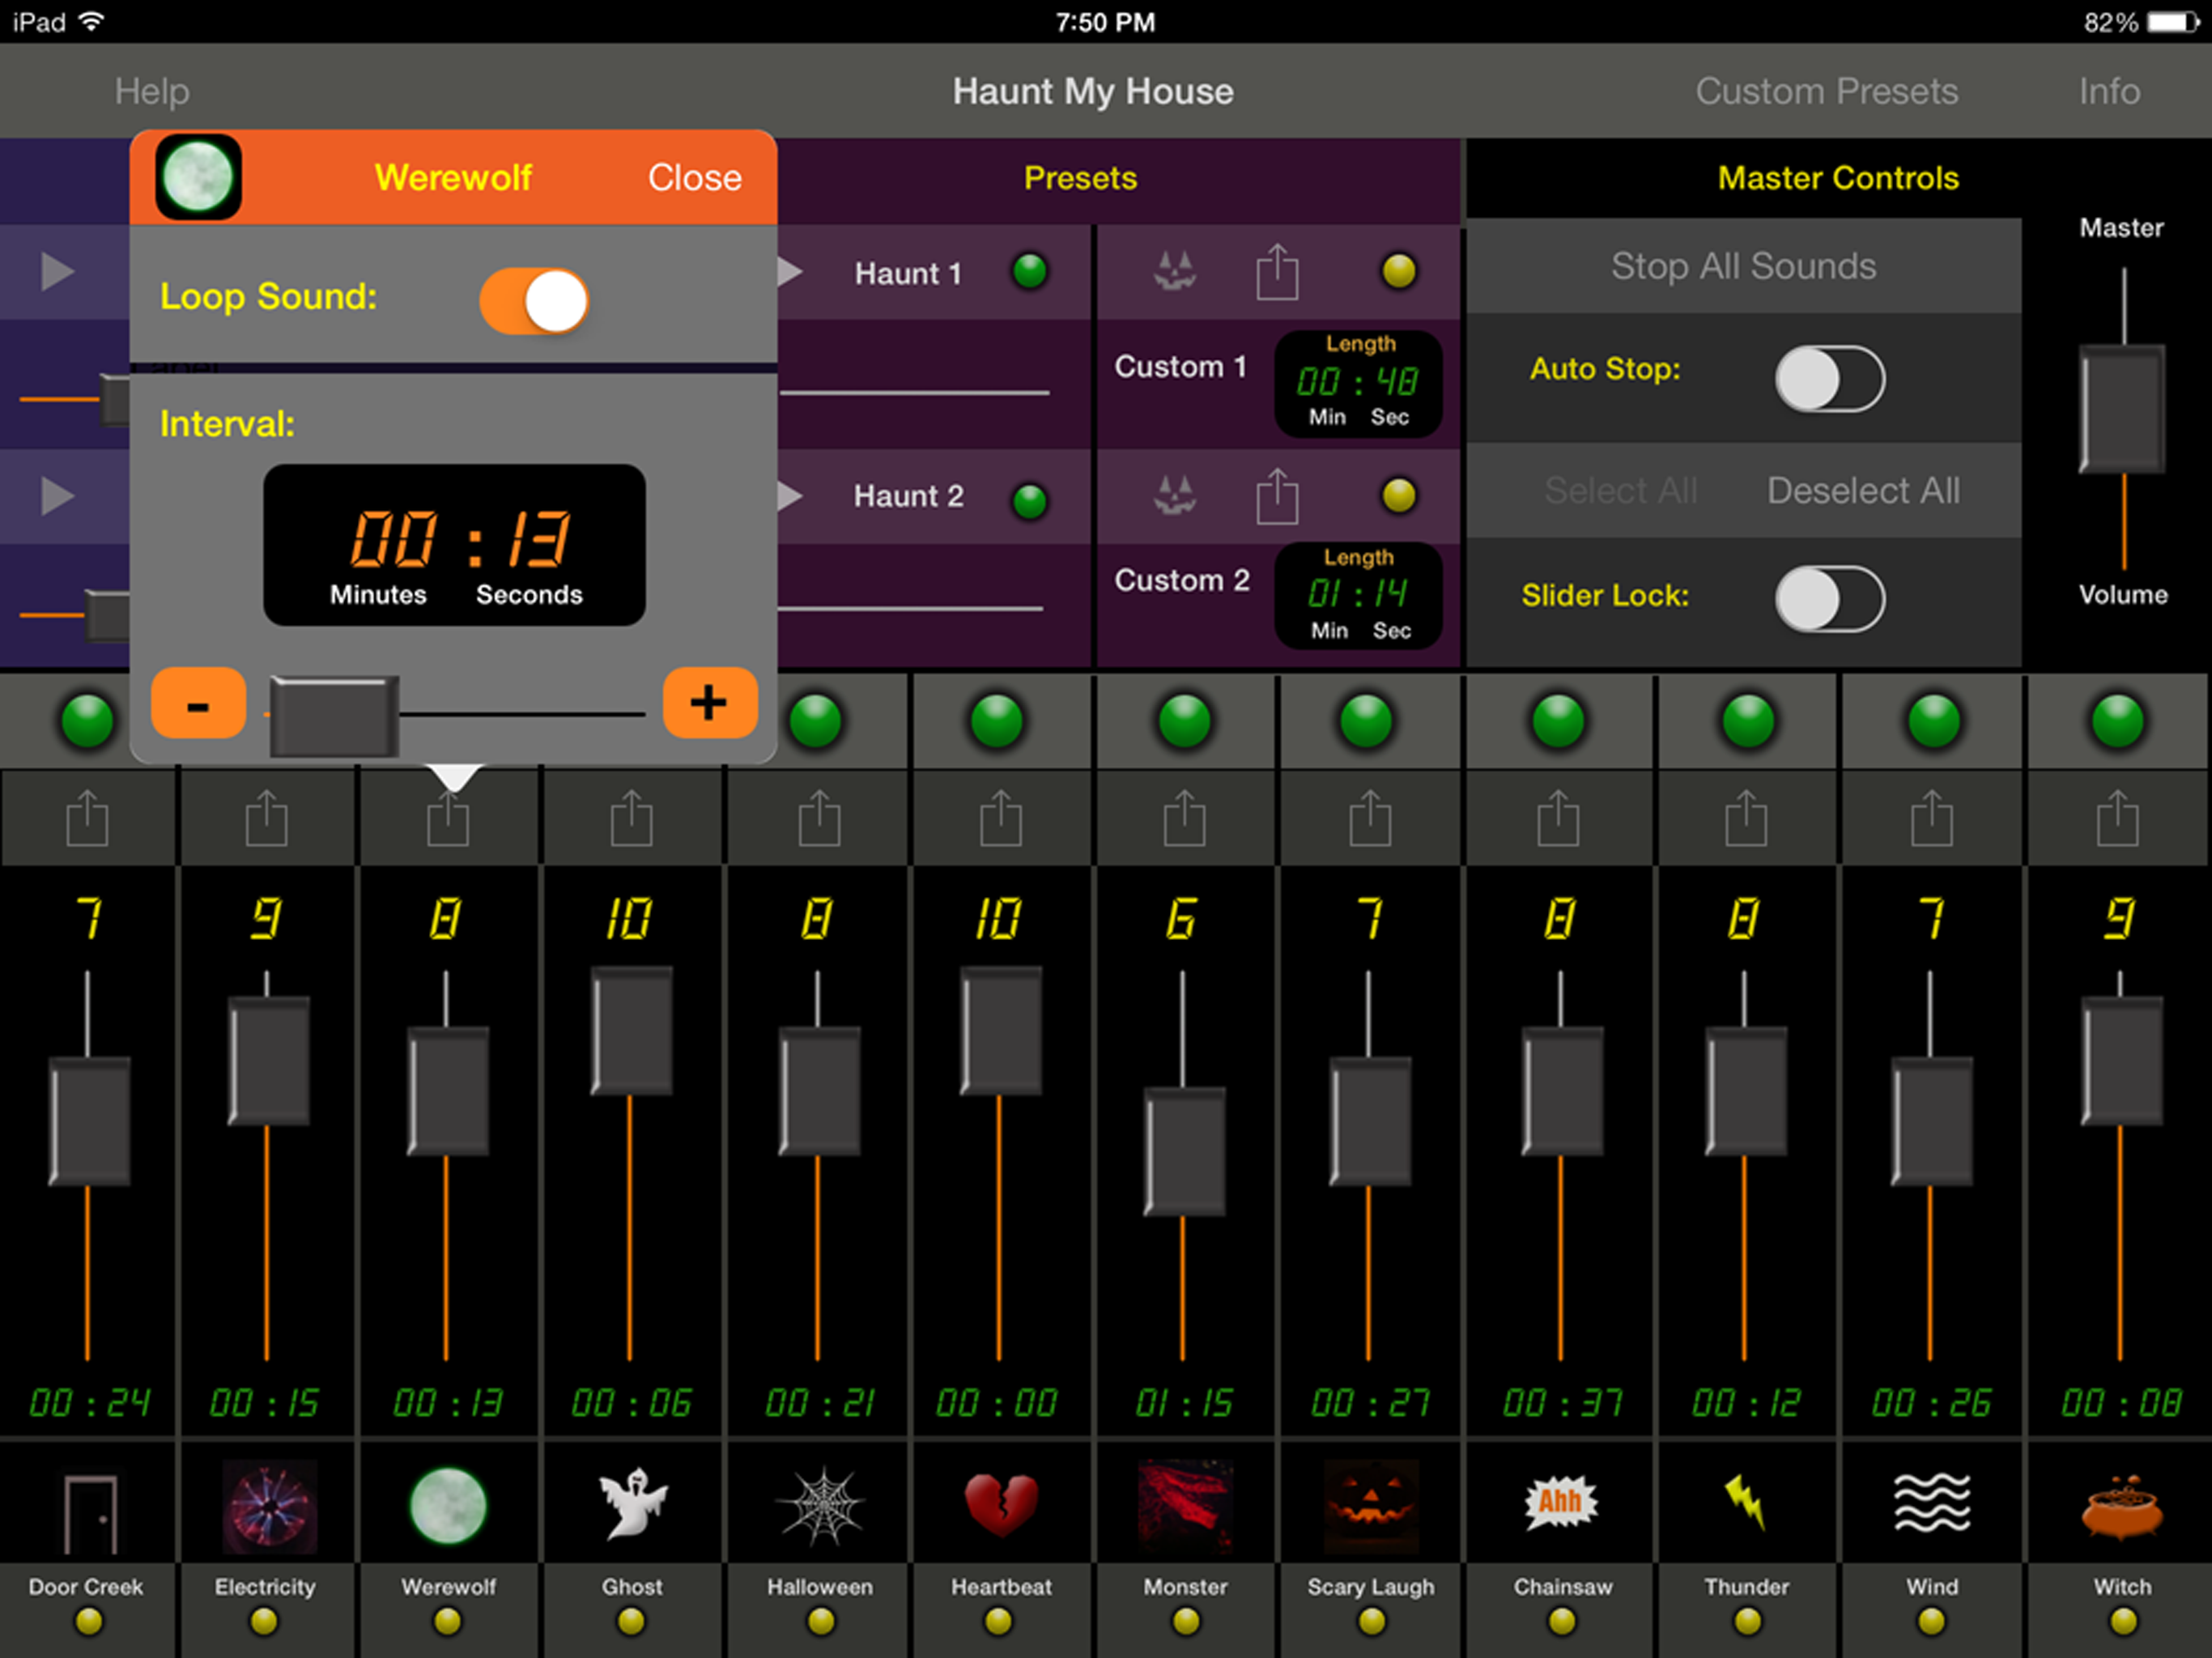This screenshot has height=1658, width=2212.
Task: Enable the Auto Stop switch
Action: pyautogui.click(x=1830, y=379)
